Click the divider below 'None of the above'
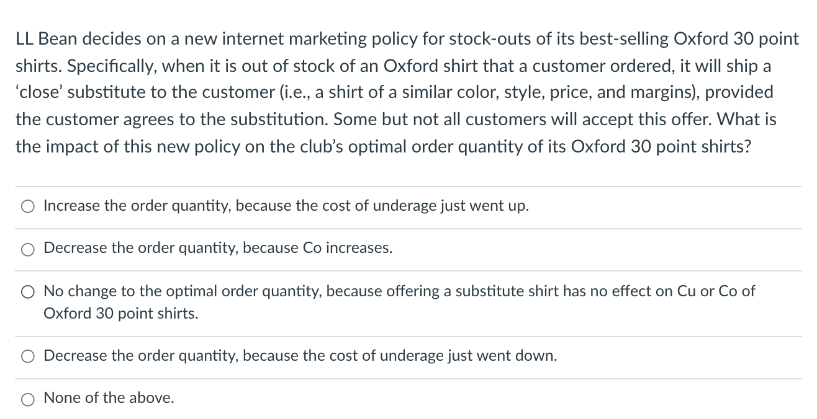Screen dimensions: 817x419 click(408, 417)
